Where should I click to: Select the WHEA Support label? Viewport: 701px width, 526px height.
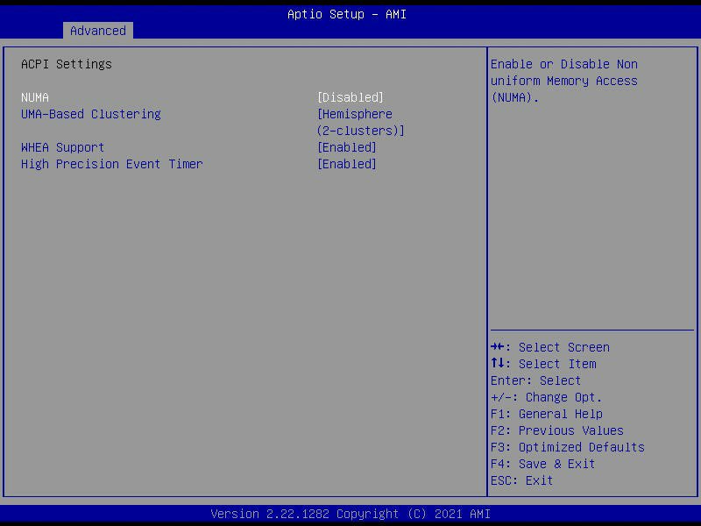pos(62,147)
